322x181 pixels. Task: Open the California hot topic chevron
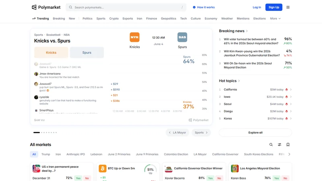pyautogui.click(x=291, y=90)
